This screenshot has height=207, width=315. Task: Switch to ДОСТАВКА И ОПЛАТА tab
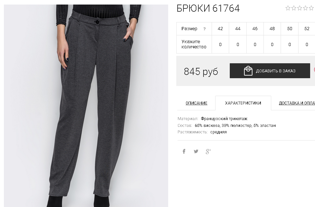coord(297,103)
